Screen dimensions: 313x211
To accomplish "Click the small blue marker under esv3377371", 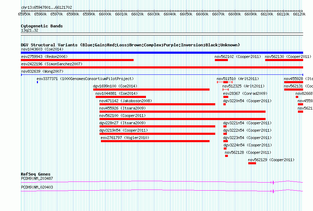I will click(37, 82).
